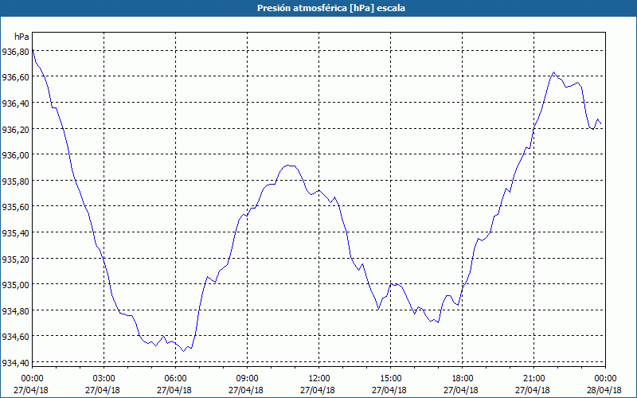Click the 'Presión atmosférica [hPa] escala' title
Screen dimensions: 637x398
pos(331,8)
